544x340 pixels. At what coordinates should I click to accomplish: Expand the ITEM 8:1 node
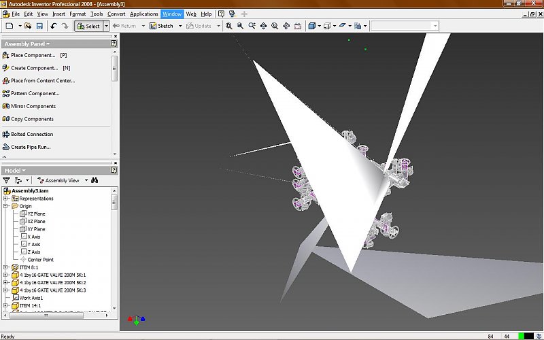5,267
